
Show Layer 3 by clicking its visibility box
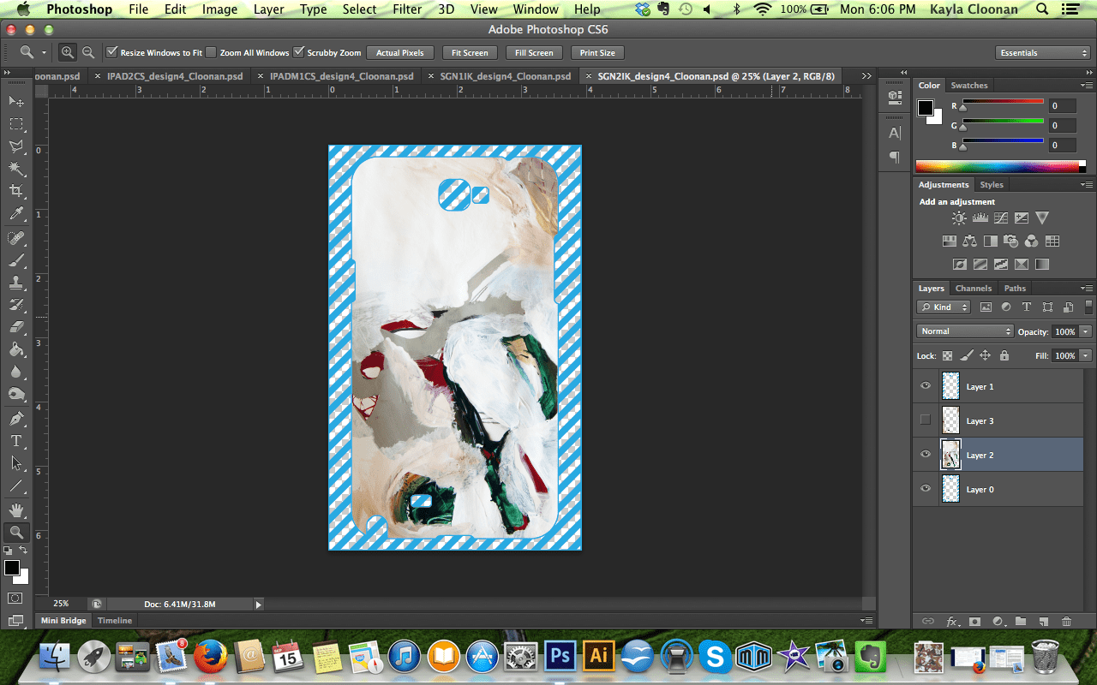click(925, 420)
